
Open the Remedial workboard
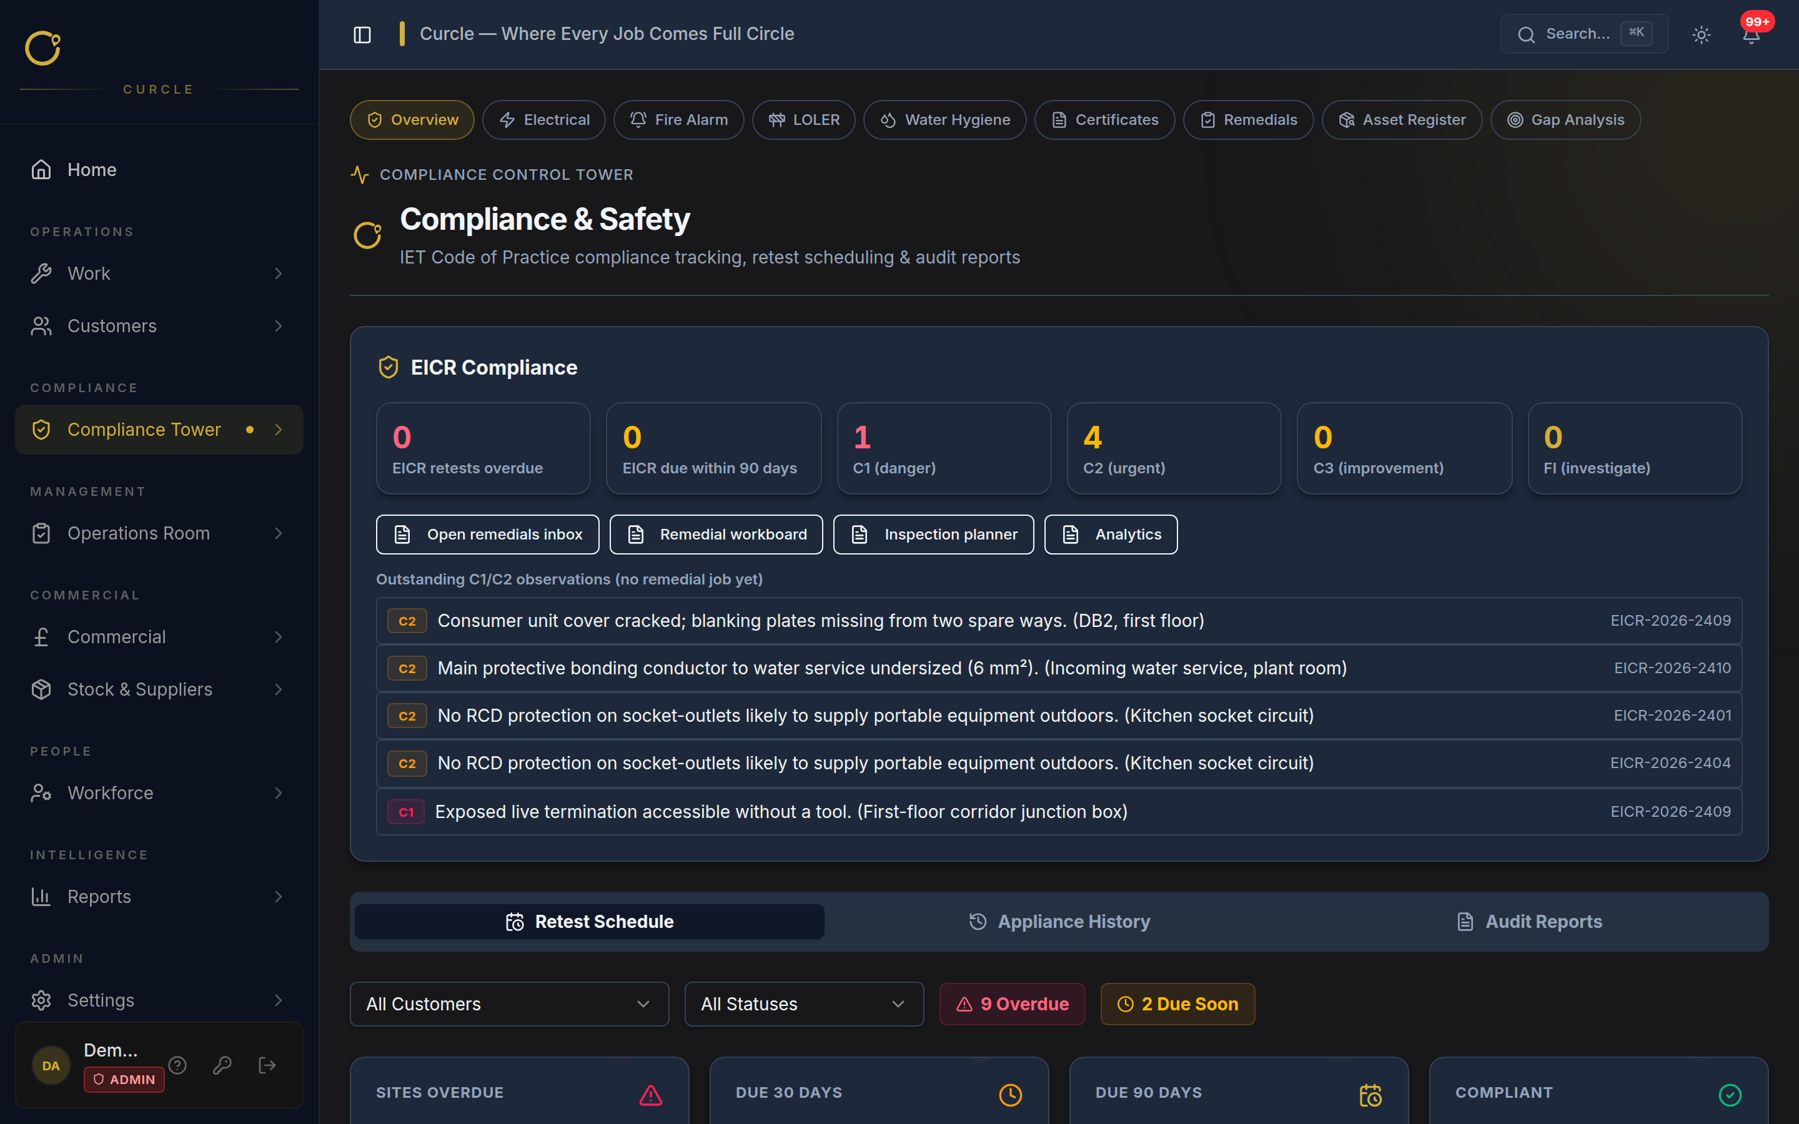[716, 535]
